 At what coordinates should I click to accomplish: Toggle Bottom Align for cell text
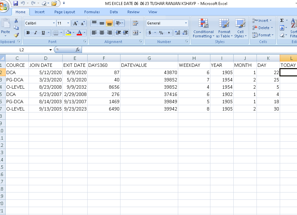[x=109, y=23]
